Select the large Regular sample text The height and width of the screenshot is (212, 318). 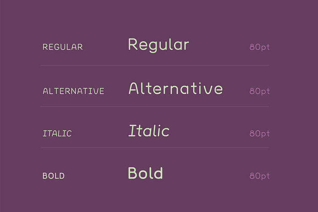click(x=159, y=46)
